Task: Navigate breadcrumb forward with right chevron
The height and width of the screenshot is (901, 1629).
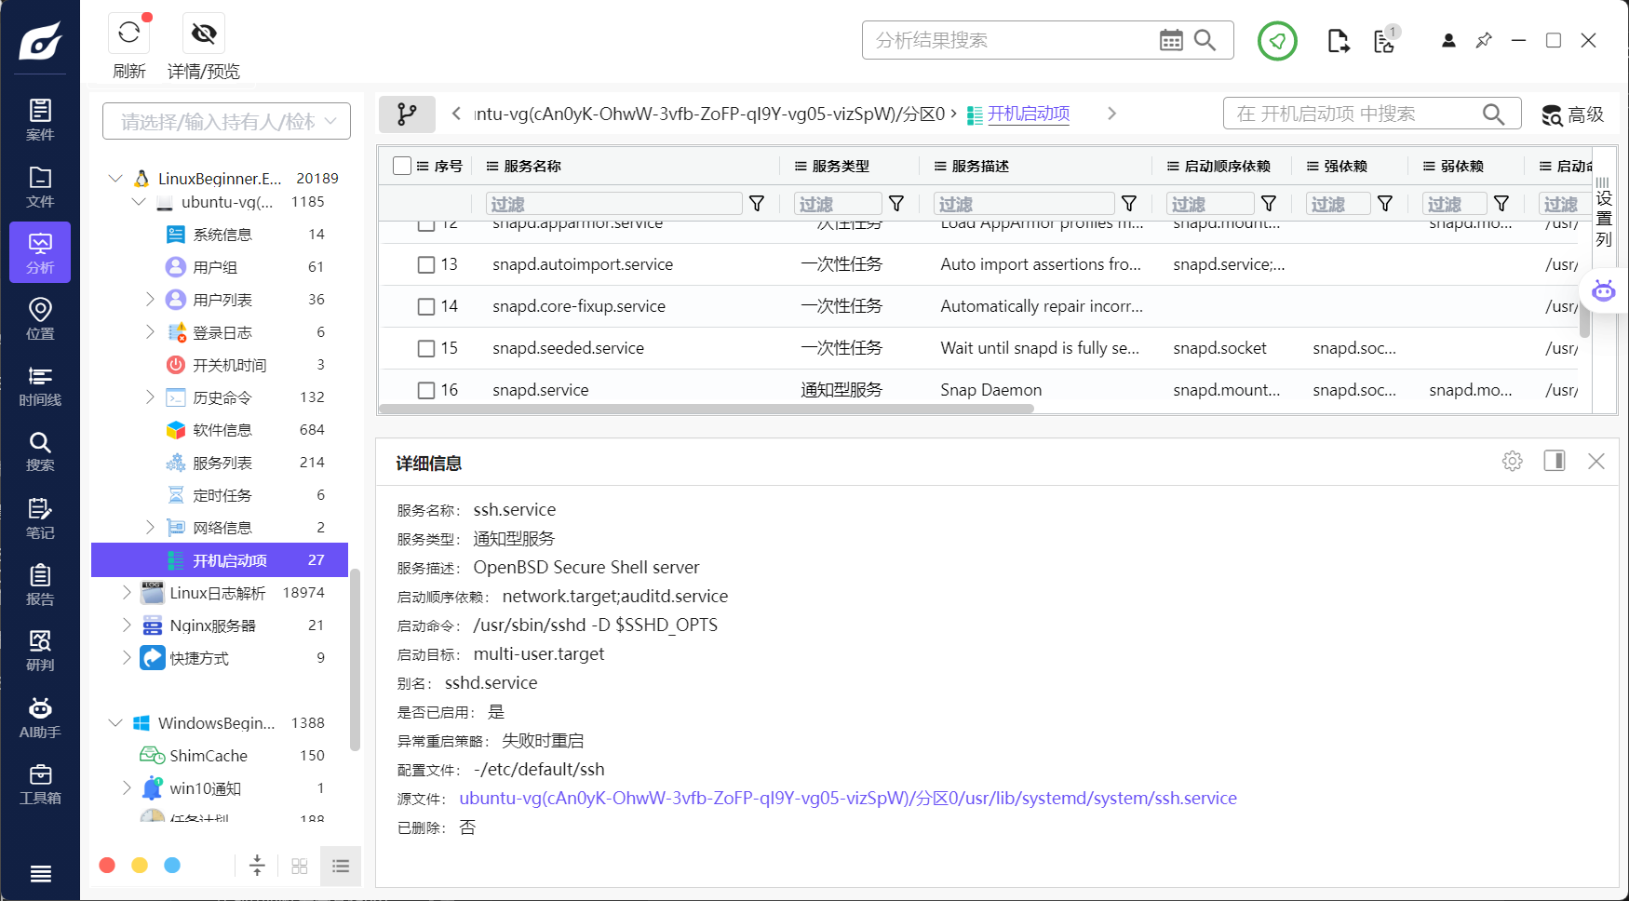Action: pos(1111,114)
